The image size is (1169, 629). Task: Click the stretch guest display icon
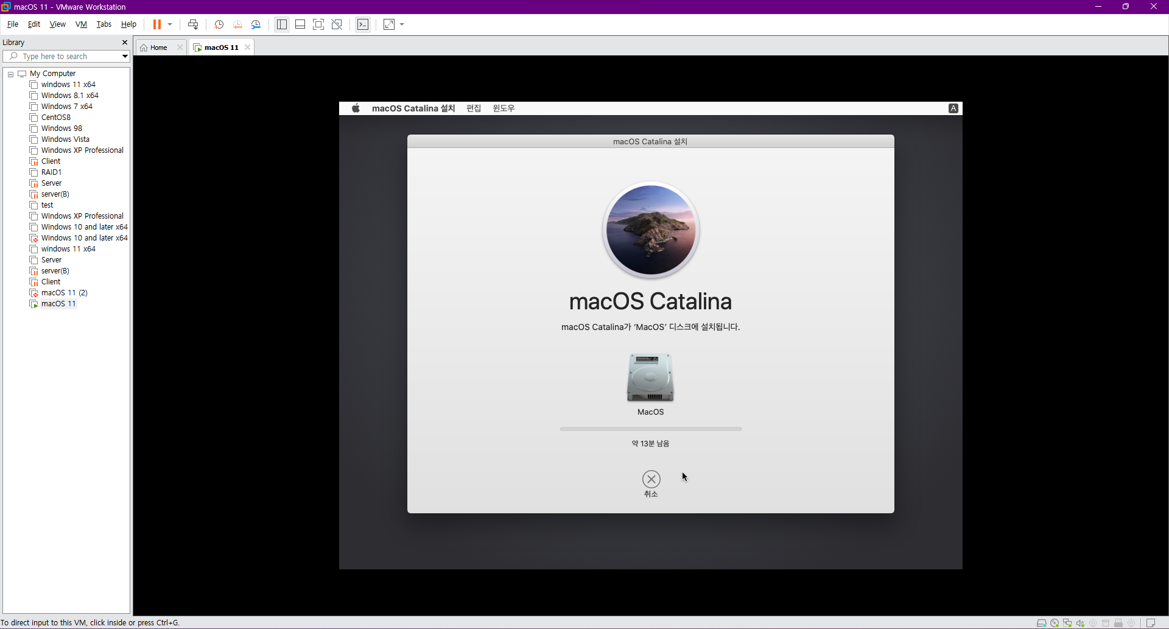tap(389, 24)
